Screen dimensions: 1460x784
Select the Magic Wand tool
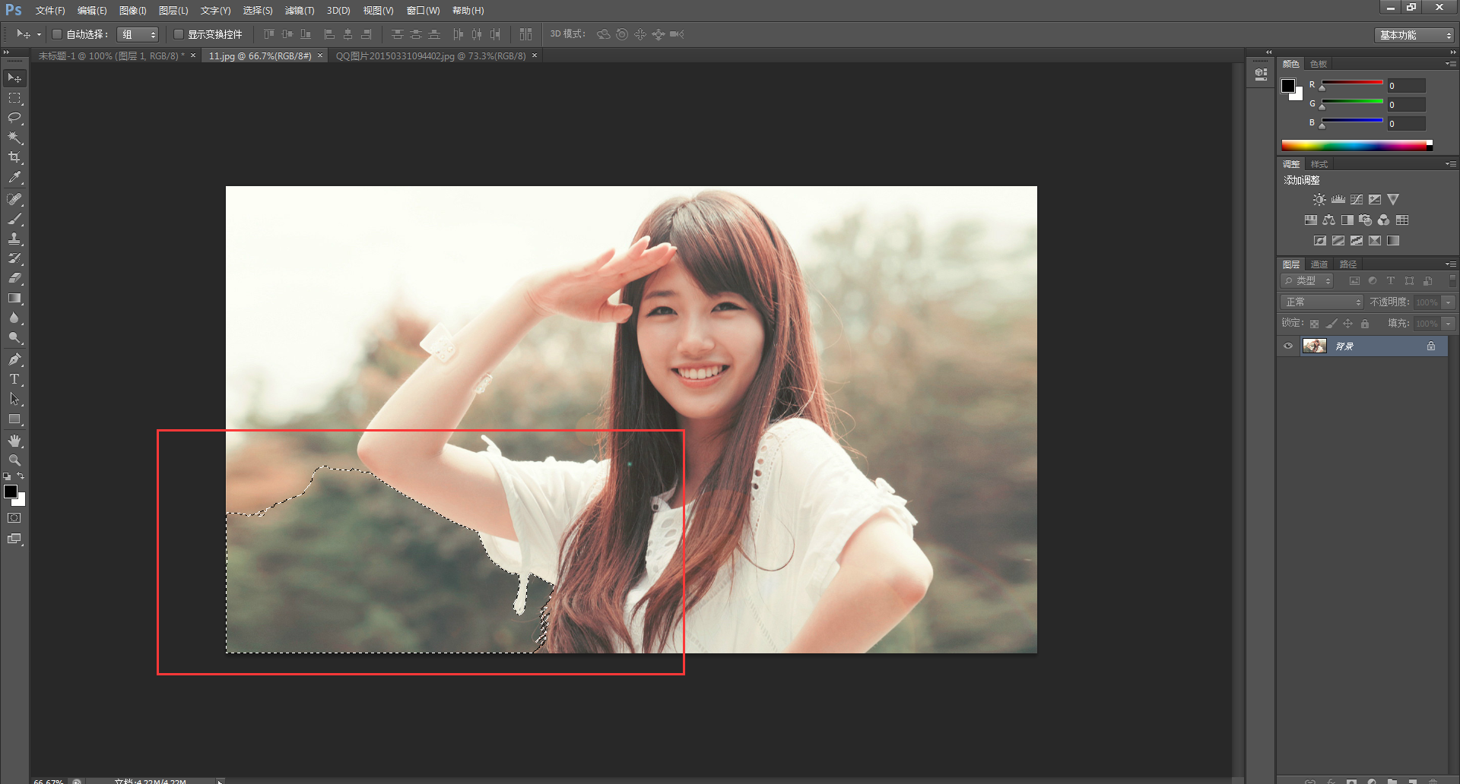14,138
